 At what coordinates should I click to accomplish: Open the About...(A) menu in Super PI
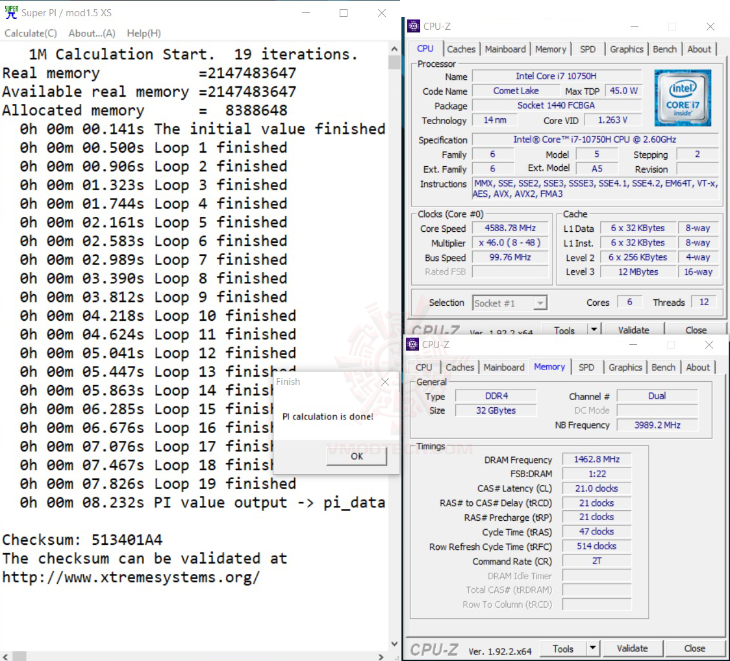(92, 33)
